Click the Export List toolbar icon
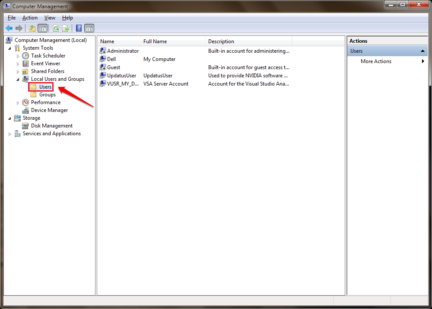This screenshot has height=309, width=432. [x=66, y=29]
